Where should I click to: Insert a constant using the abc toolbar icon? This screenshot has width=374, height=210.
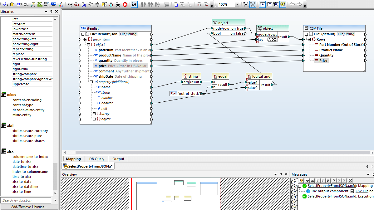(70, 4)
